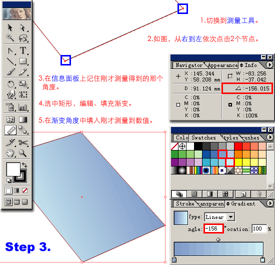Select the Gradient tool in toolbox
Screen dimensions: 275x265
(23, 119)
